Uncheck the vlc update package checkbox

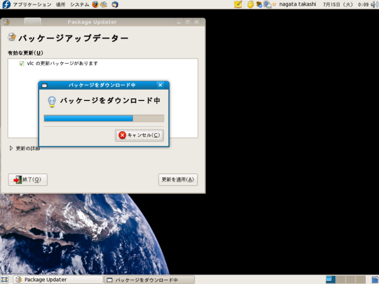21,64
